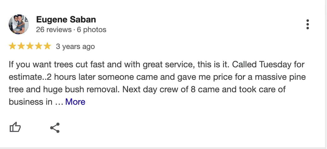This screenshot has height=149, width=327.
Task: Expand the full review via More
Action: tap(75, 102)
